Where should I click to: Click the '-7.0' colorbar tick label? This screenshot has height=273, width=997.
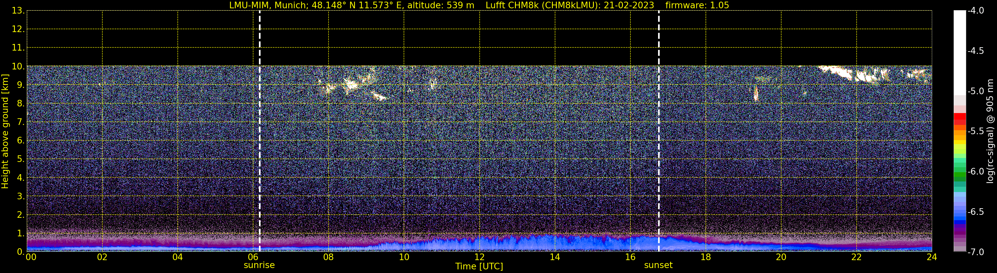pyautogui.click(x=975, y=252)
